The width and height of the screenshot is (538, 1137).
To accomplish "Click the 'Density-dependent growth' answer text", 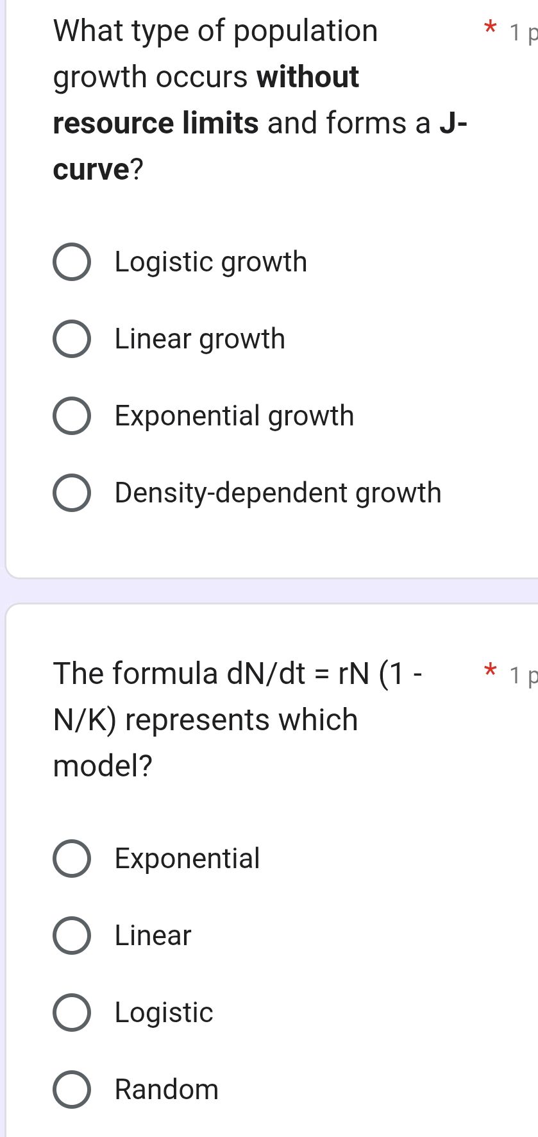I will click(x=278, y=493).
